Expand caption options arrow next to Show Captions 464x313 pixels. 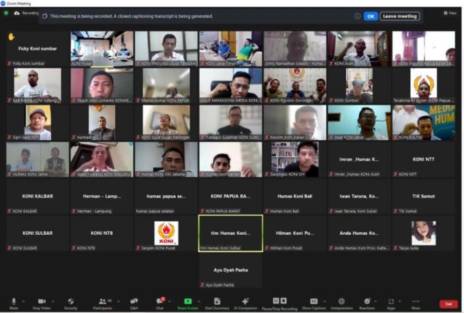(x=324, y=301)
